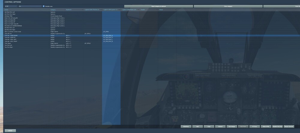The height and width of the screenshot is (133, 300).
Task: Open the 'trim' category filter dropdown
Action: 30,6
